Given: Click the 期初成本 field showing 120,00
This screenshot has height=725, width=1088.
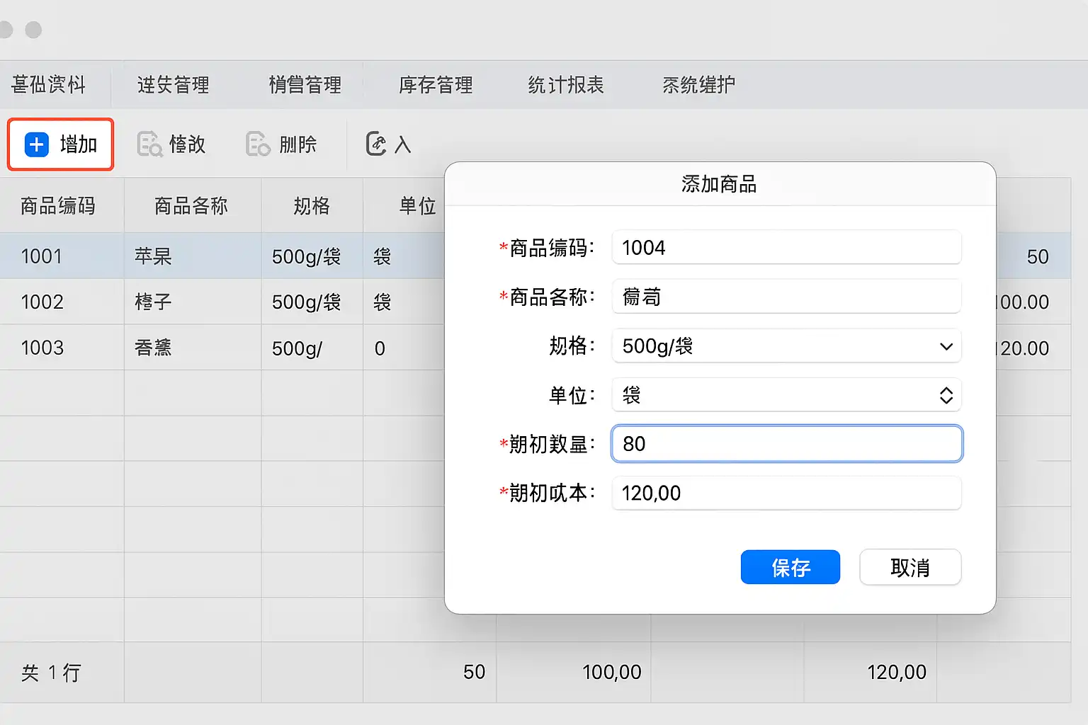Looking at the screenshot, I should point(786,493).
